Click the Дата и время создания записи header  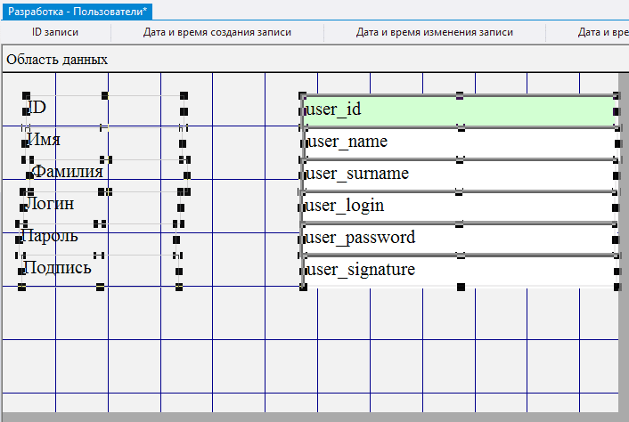(216, 33)
